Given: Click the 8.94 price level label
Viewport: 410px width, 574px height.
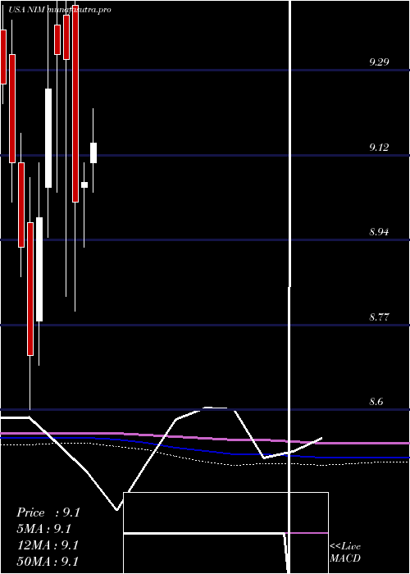Looking at the screenshot, I should 379,232.
